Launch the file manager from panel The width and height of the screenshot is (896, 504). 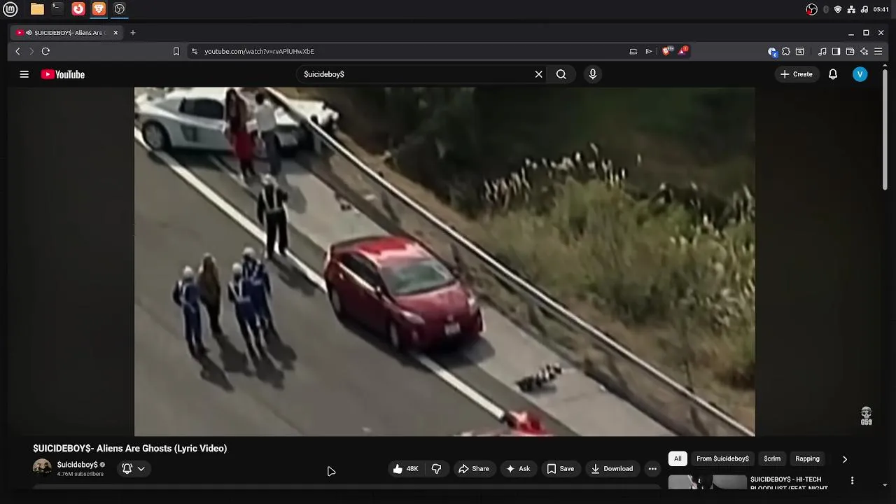pyautogui.click(x=37, y=9)
